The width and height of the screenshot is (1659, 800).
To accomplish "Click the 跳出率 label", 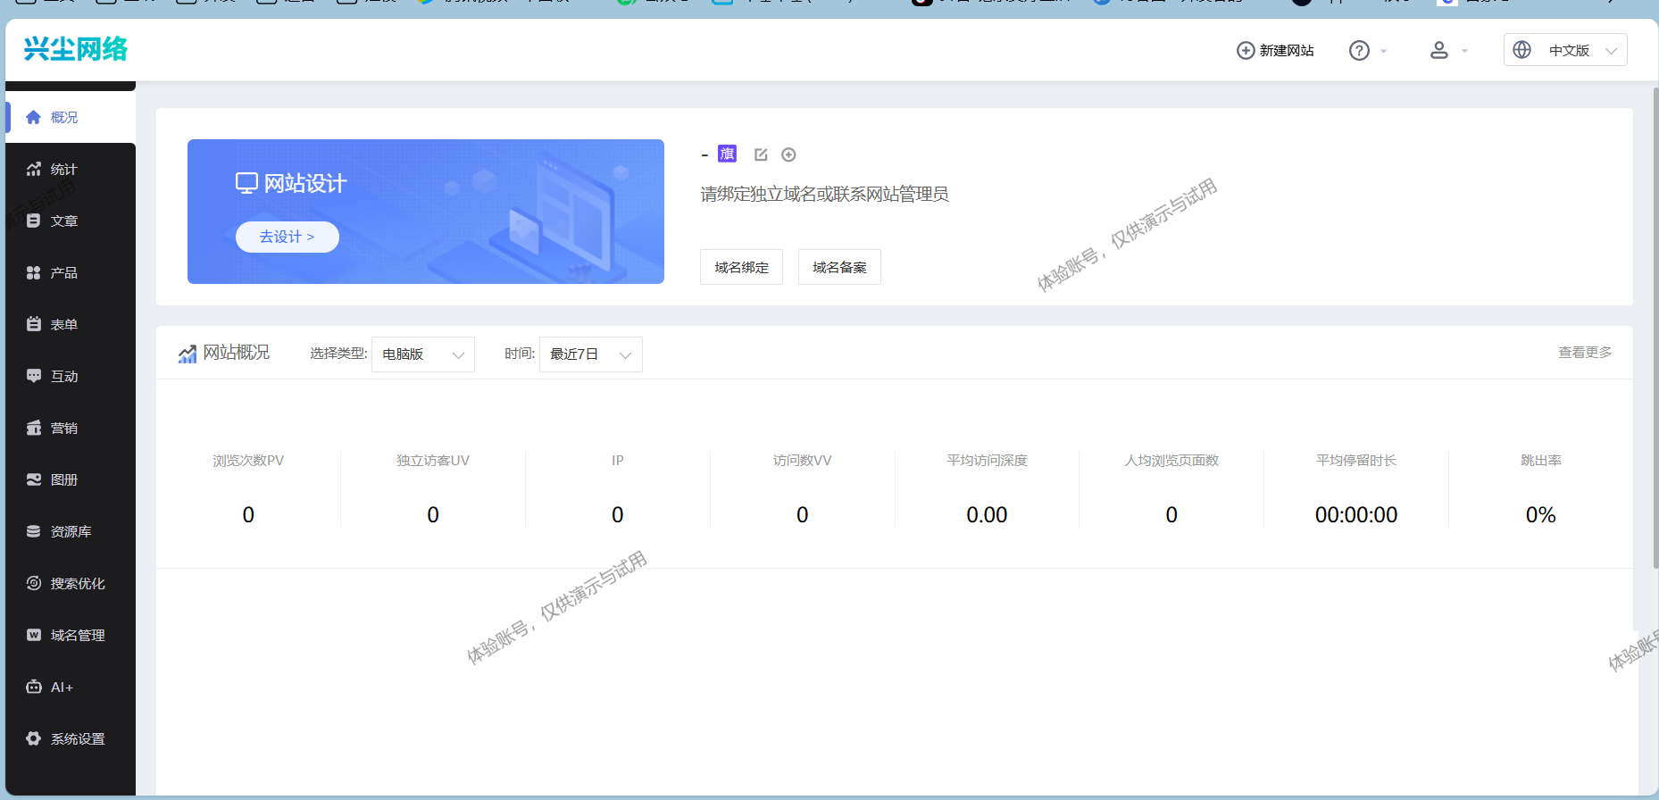I will 1541,461.
